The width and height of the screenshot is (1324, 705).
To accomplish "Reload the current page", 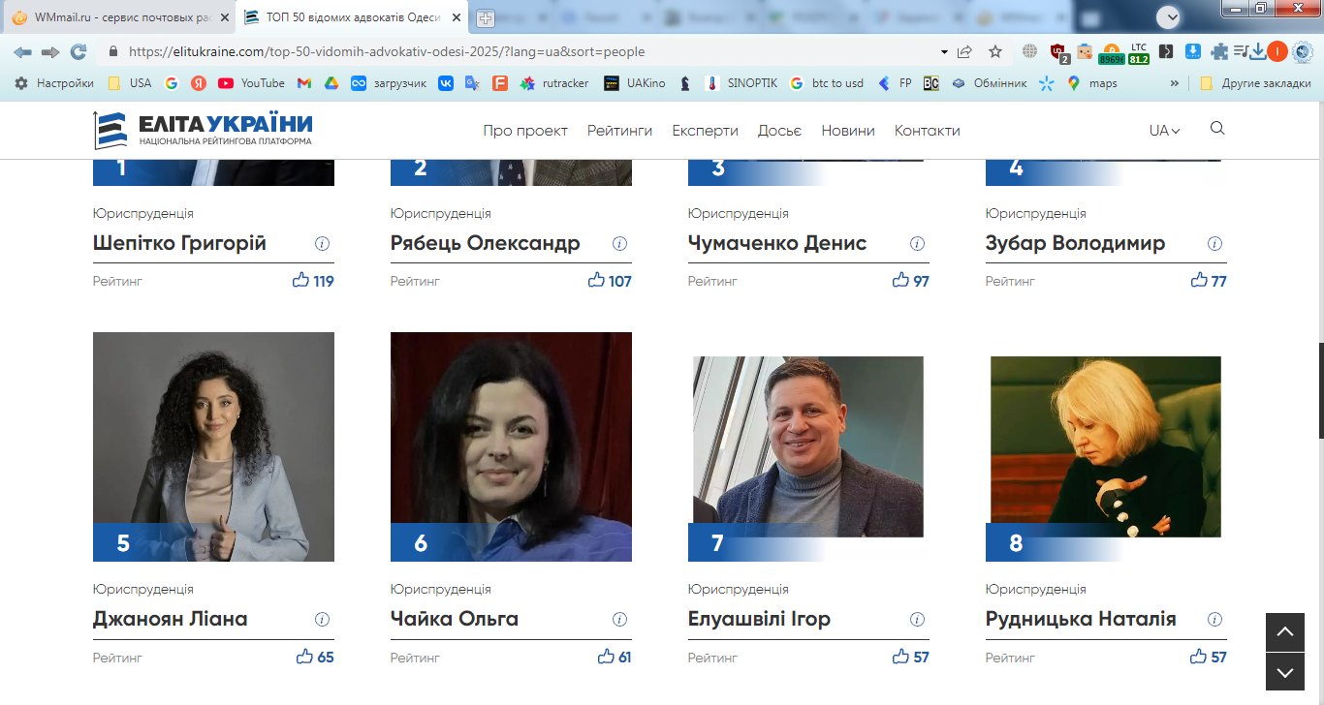I will (x=79, y=52).
